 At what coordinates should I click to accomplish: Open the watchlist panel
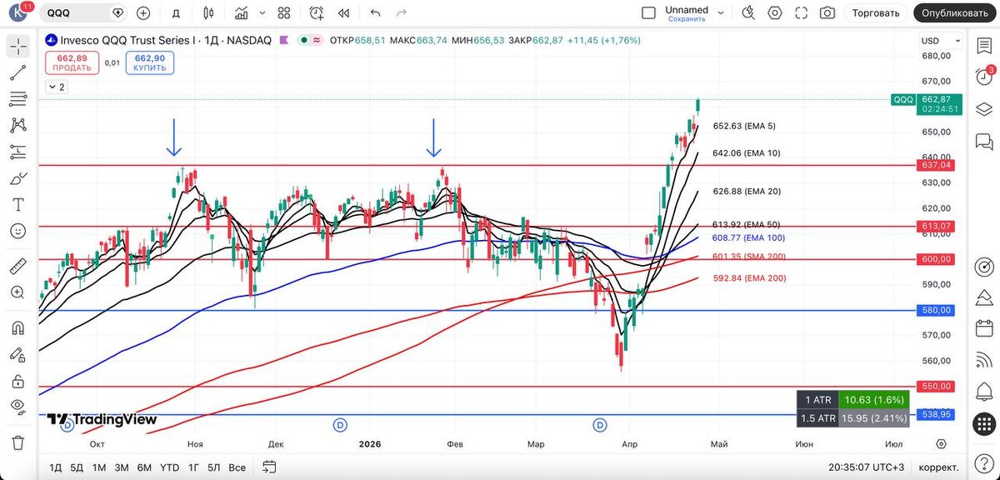click(984, 44)
